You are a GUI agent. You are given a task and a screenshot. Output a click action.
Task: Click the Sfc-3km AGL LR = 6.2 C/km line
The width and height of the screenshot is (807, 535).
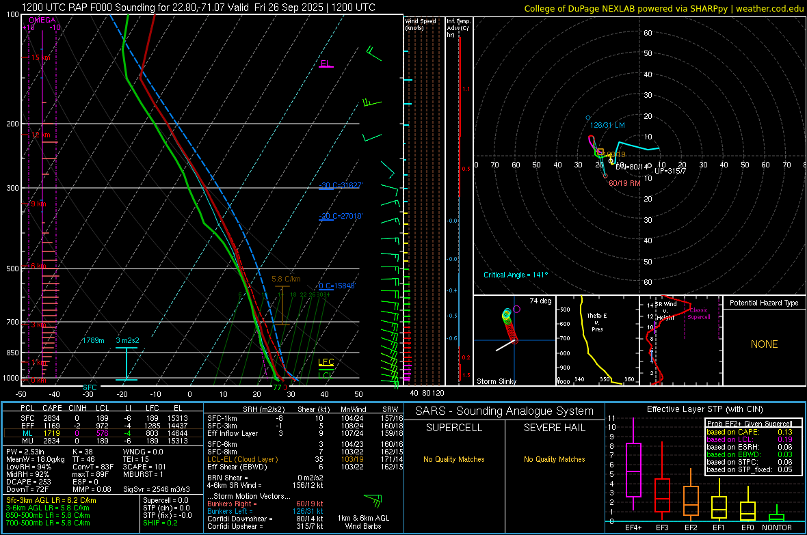(51, 500)
